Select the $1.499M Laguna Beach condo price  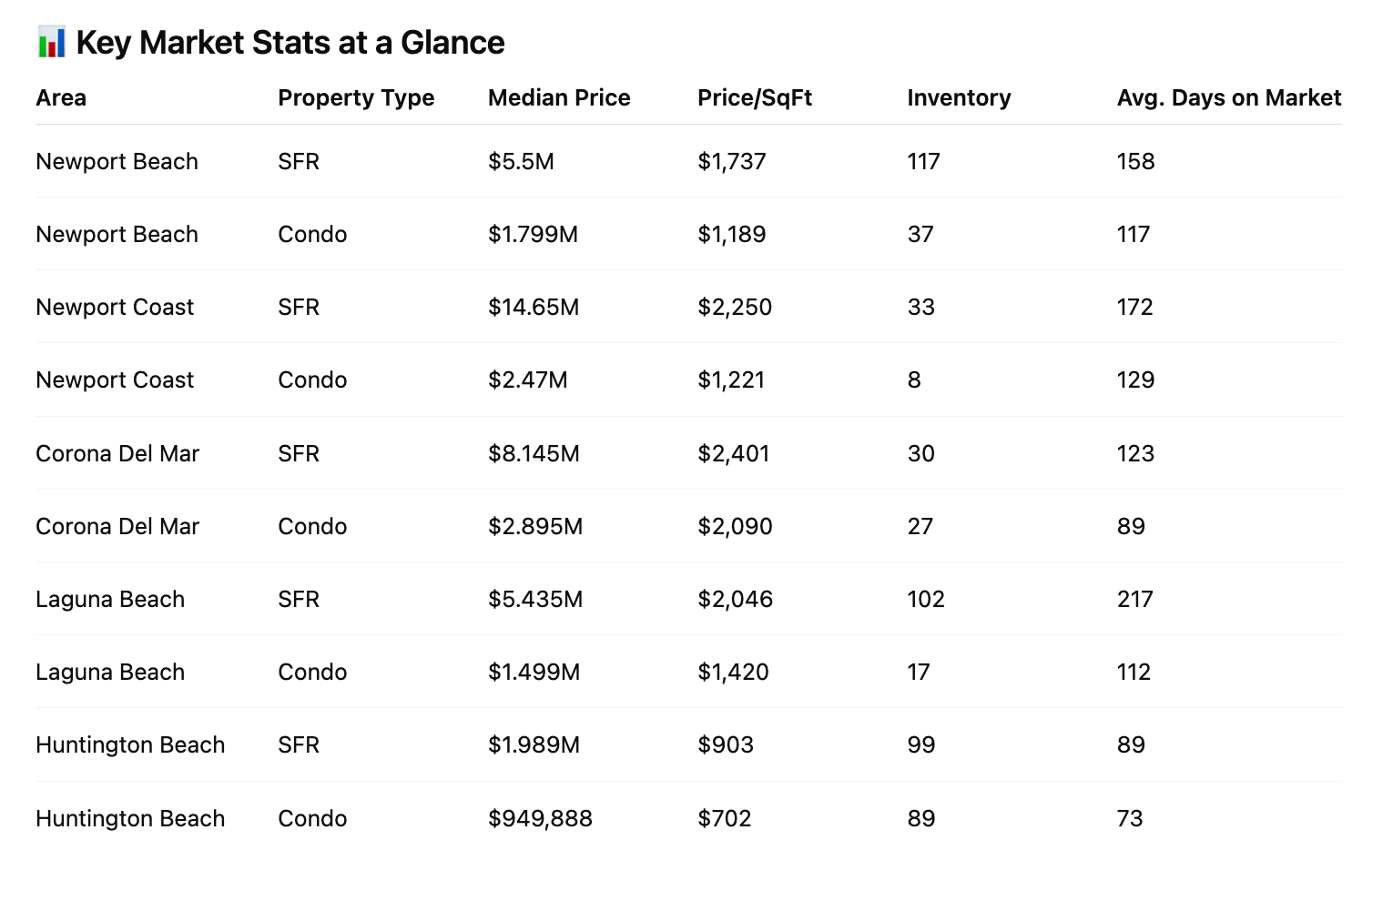pyautogui.click(x=534, y=672)
